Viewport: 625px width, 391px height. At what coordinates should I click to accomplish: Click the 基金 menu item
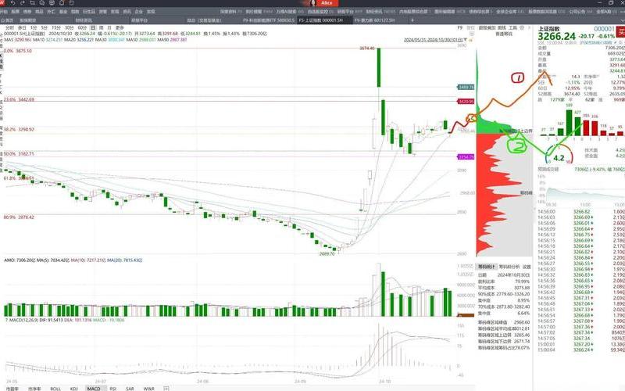click(63, 12)
